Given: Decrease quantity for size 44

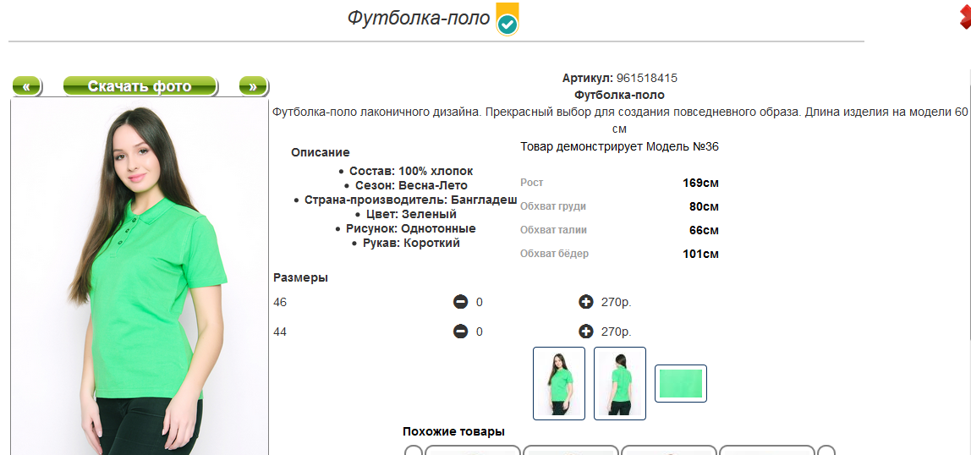Looking at the screenshot, I should (460, 332).
